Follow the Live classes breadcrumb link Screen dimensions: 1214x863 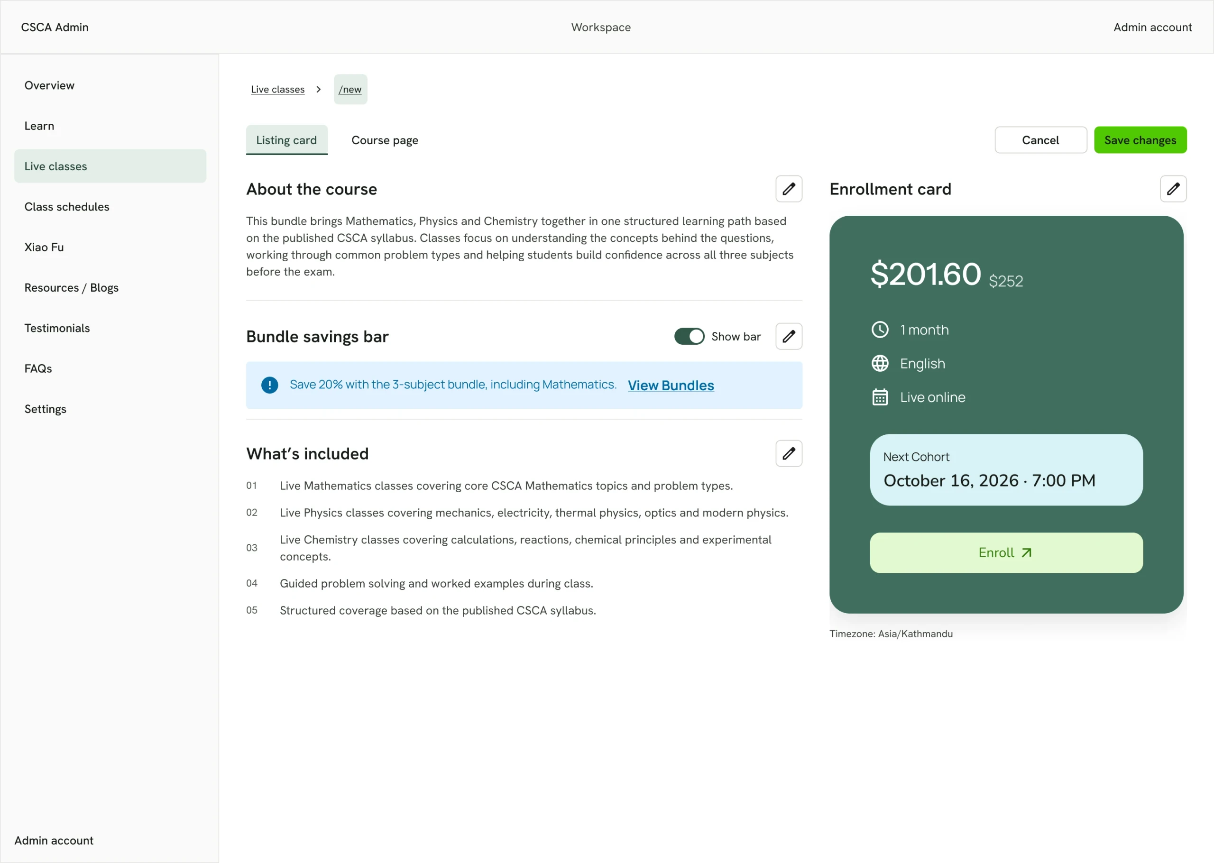[278, 89]
